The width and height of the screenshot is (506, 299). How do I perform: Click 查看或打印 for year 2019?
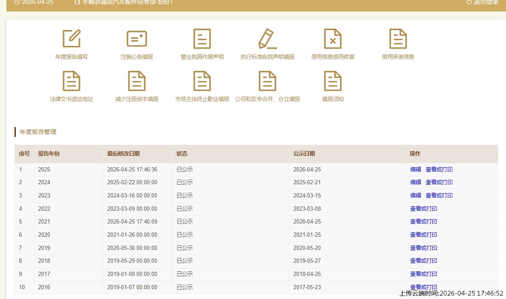coord(424,248)
